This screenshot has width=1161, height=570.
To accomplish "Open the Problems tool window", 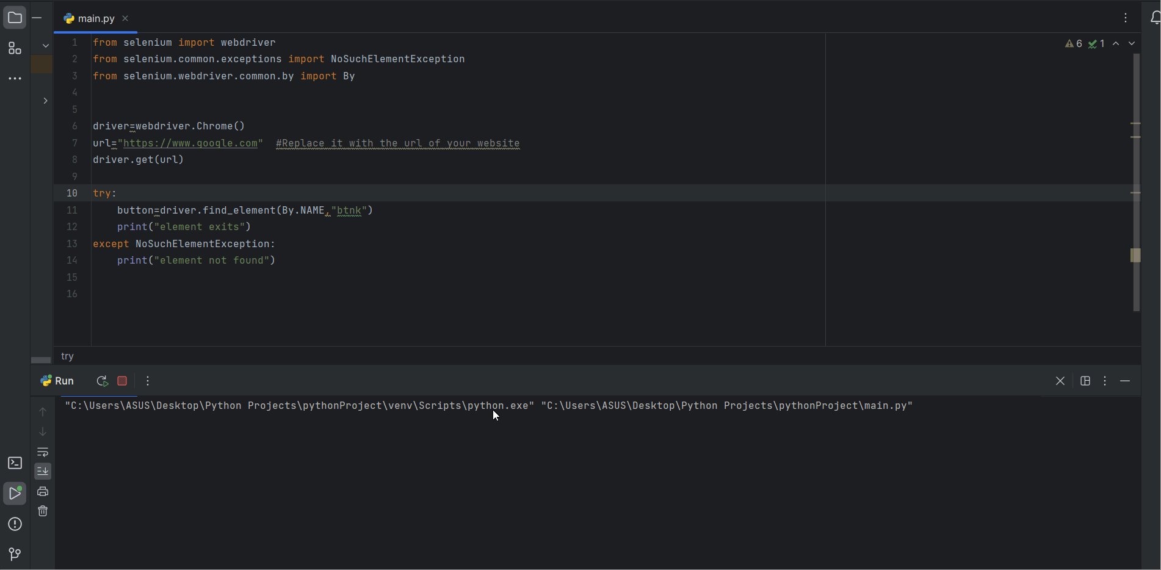I will click(15, 524).
